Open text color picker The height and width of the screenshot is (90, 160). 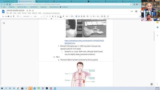pyautogui.click(x=60, y=16)
